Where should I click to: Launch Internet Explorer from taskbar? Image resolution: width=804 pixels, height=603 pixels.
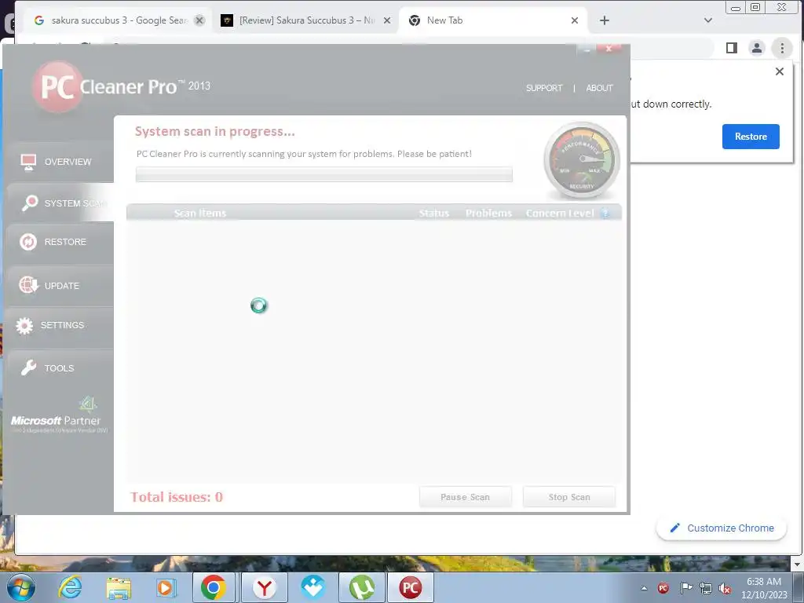pyautogui.click(x=70, y=587)
